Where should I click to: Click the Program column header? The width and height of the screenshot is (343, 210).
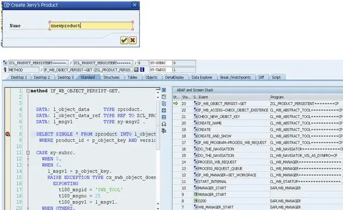(x=306, y=97)
